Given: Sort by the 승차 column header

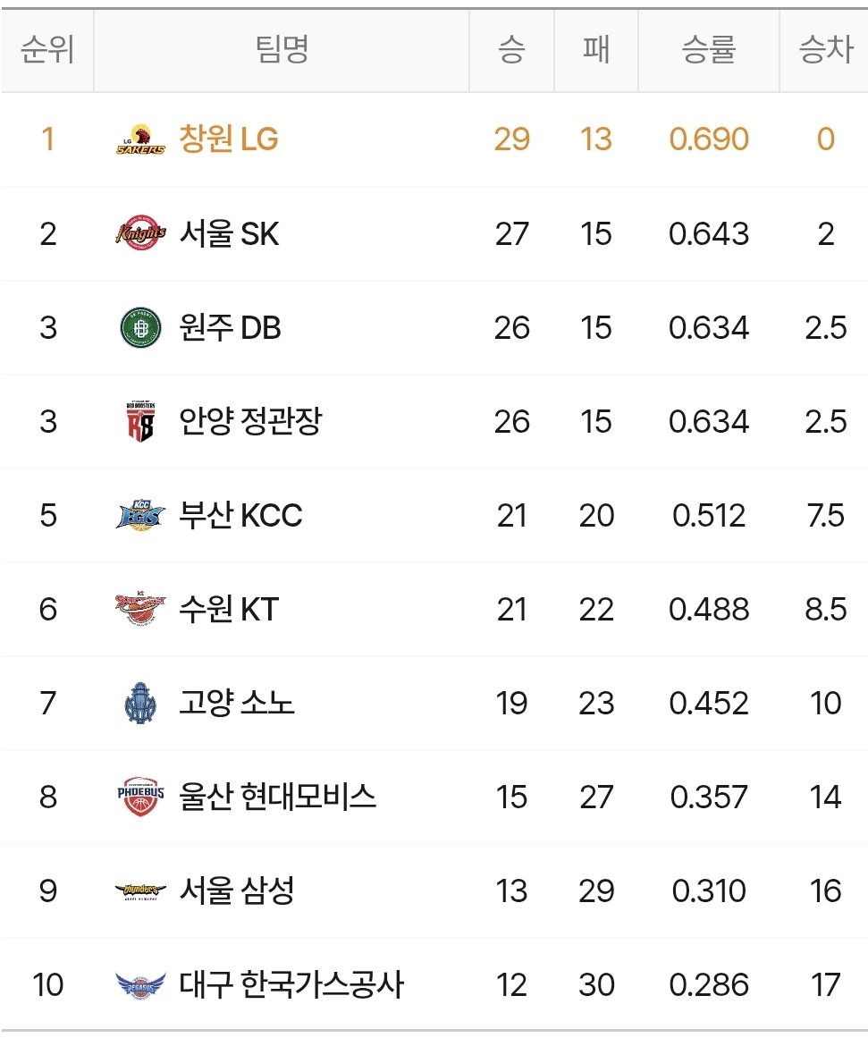Looking at the screenshot, I should tap(825, 50).
